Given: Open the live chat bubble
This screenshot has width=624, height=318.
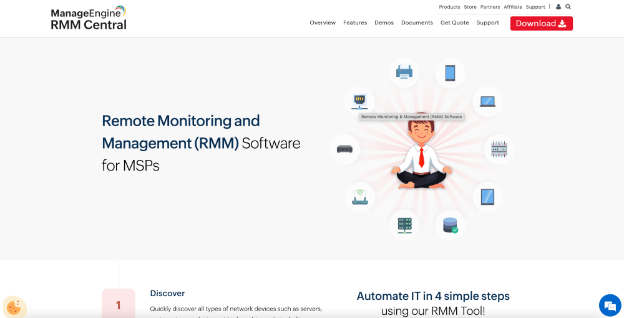Looking at the screenshot, I should [x=610, y=306].
